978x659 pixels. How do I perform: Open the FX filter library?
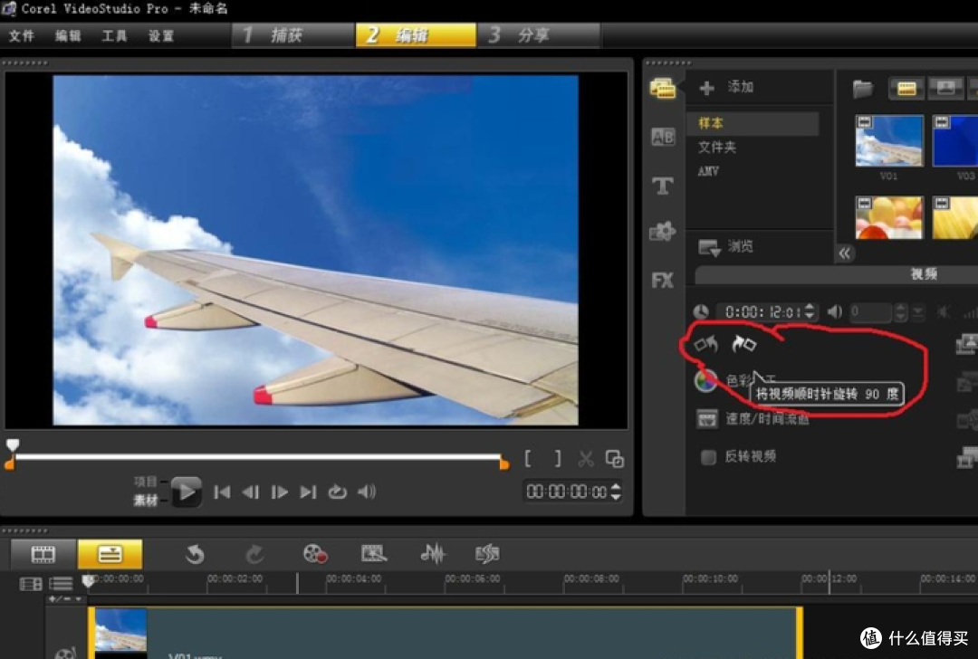662,280
